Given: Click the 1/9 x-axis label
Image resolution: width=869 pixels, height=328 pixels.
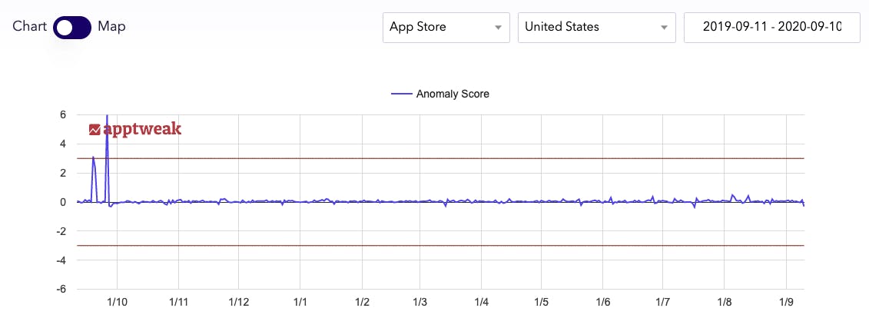Looking at the screenshot, I should tap(785, 303).
